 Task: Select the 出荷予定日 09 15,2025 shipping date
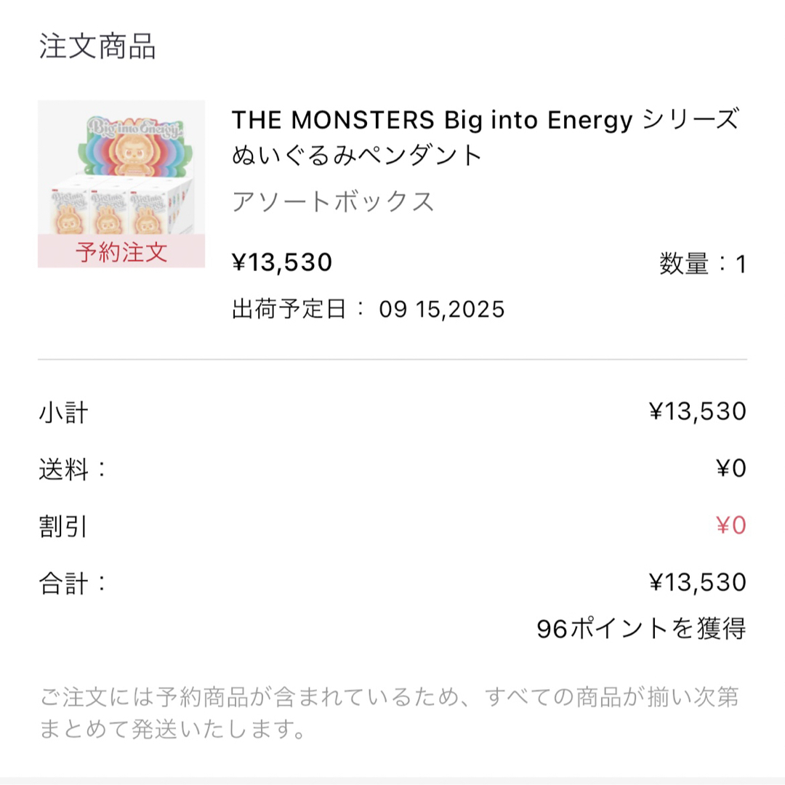tap(368, 309)
